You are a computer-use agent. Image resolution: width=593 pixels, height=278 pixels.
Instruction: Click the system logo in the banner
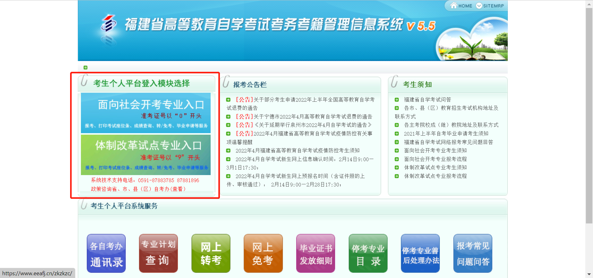(x=108, y=24)
